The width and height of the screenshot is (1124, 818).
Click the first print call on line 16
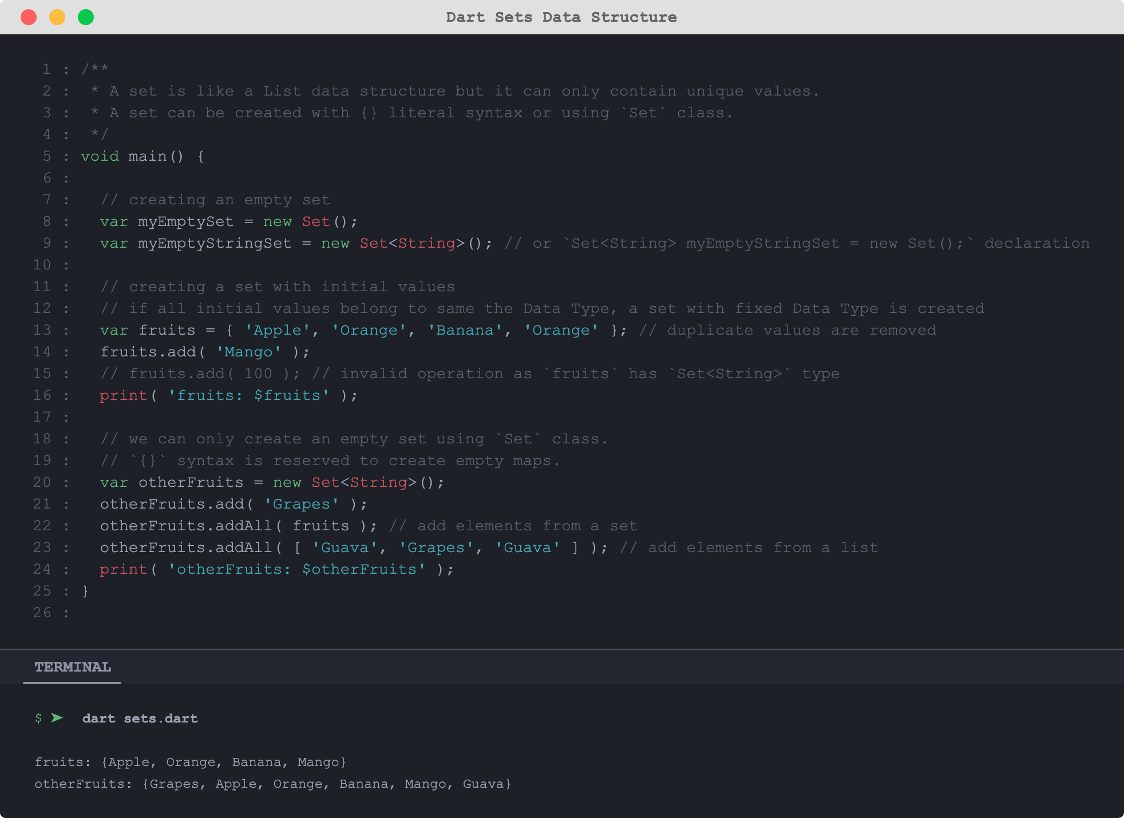123,395
